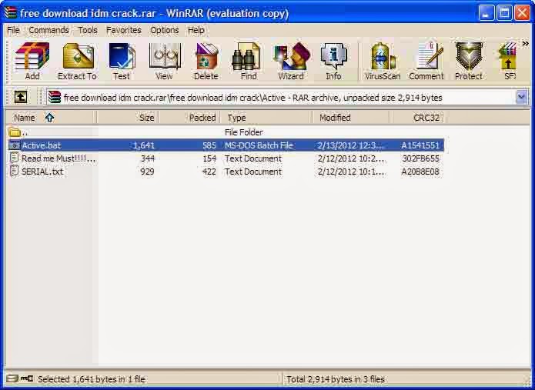Click the Read me Must!!!! file icon

[15, 158]
